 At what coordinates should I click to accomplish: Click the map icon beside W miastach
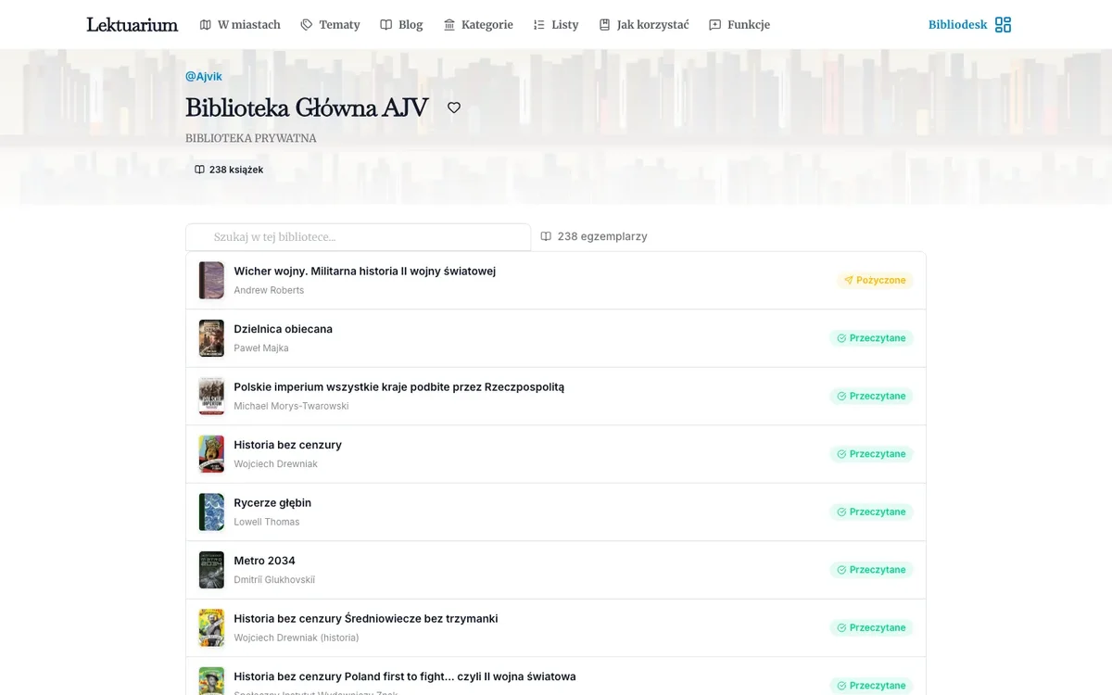tap(206, 25)
